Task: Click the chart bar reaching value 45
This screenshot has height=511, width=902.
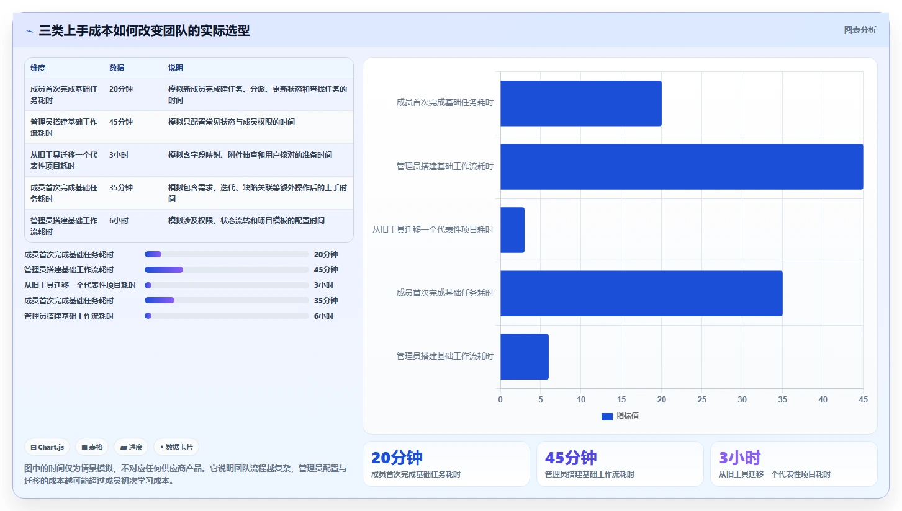Action: [682, 167]
